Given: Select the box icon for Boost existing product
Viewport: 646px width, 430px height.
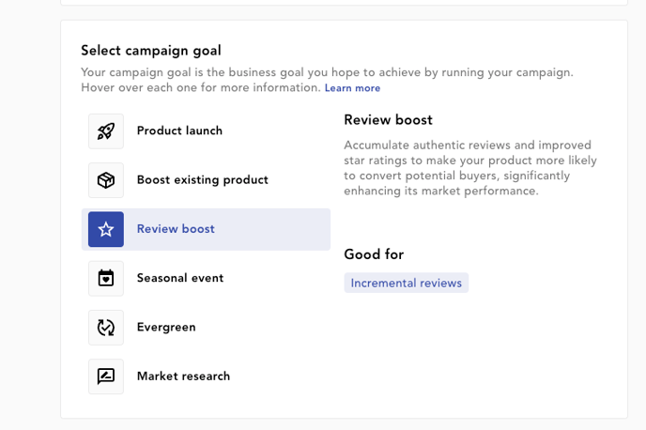Looking at the screenshot, I should [x=106, y=180].
